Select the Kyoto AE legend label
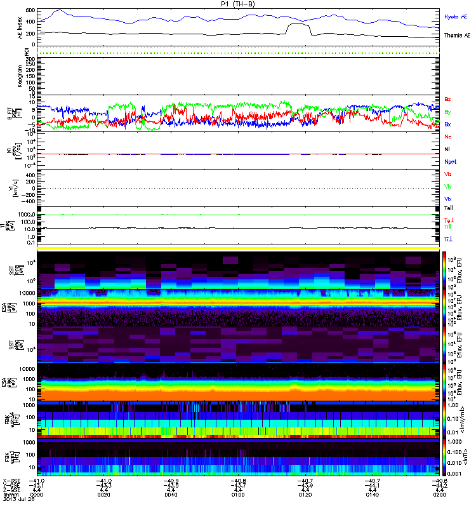Image resolution: width=476 pixels, height=508 pixels. coord(456,17)
